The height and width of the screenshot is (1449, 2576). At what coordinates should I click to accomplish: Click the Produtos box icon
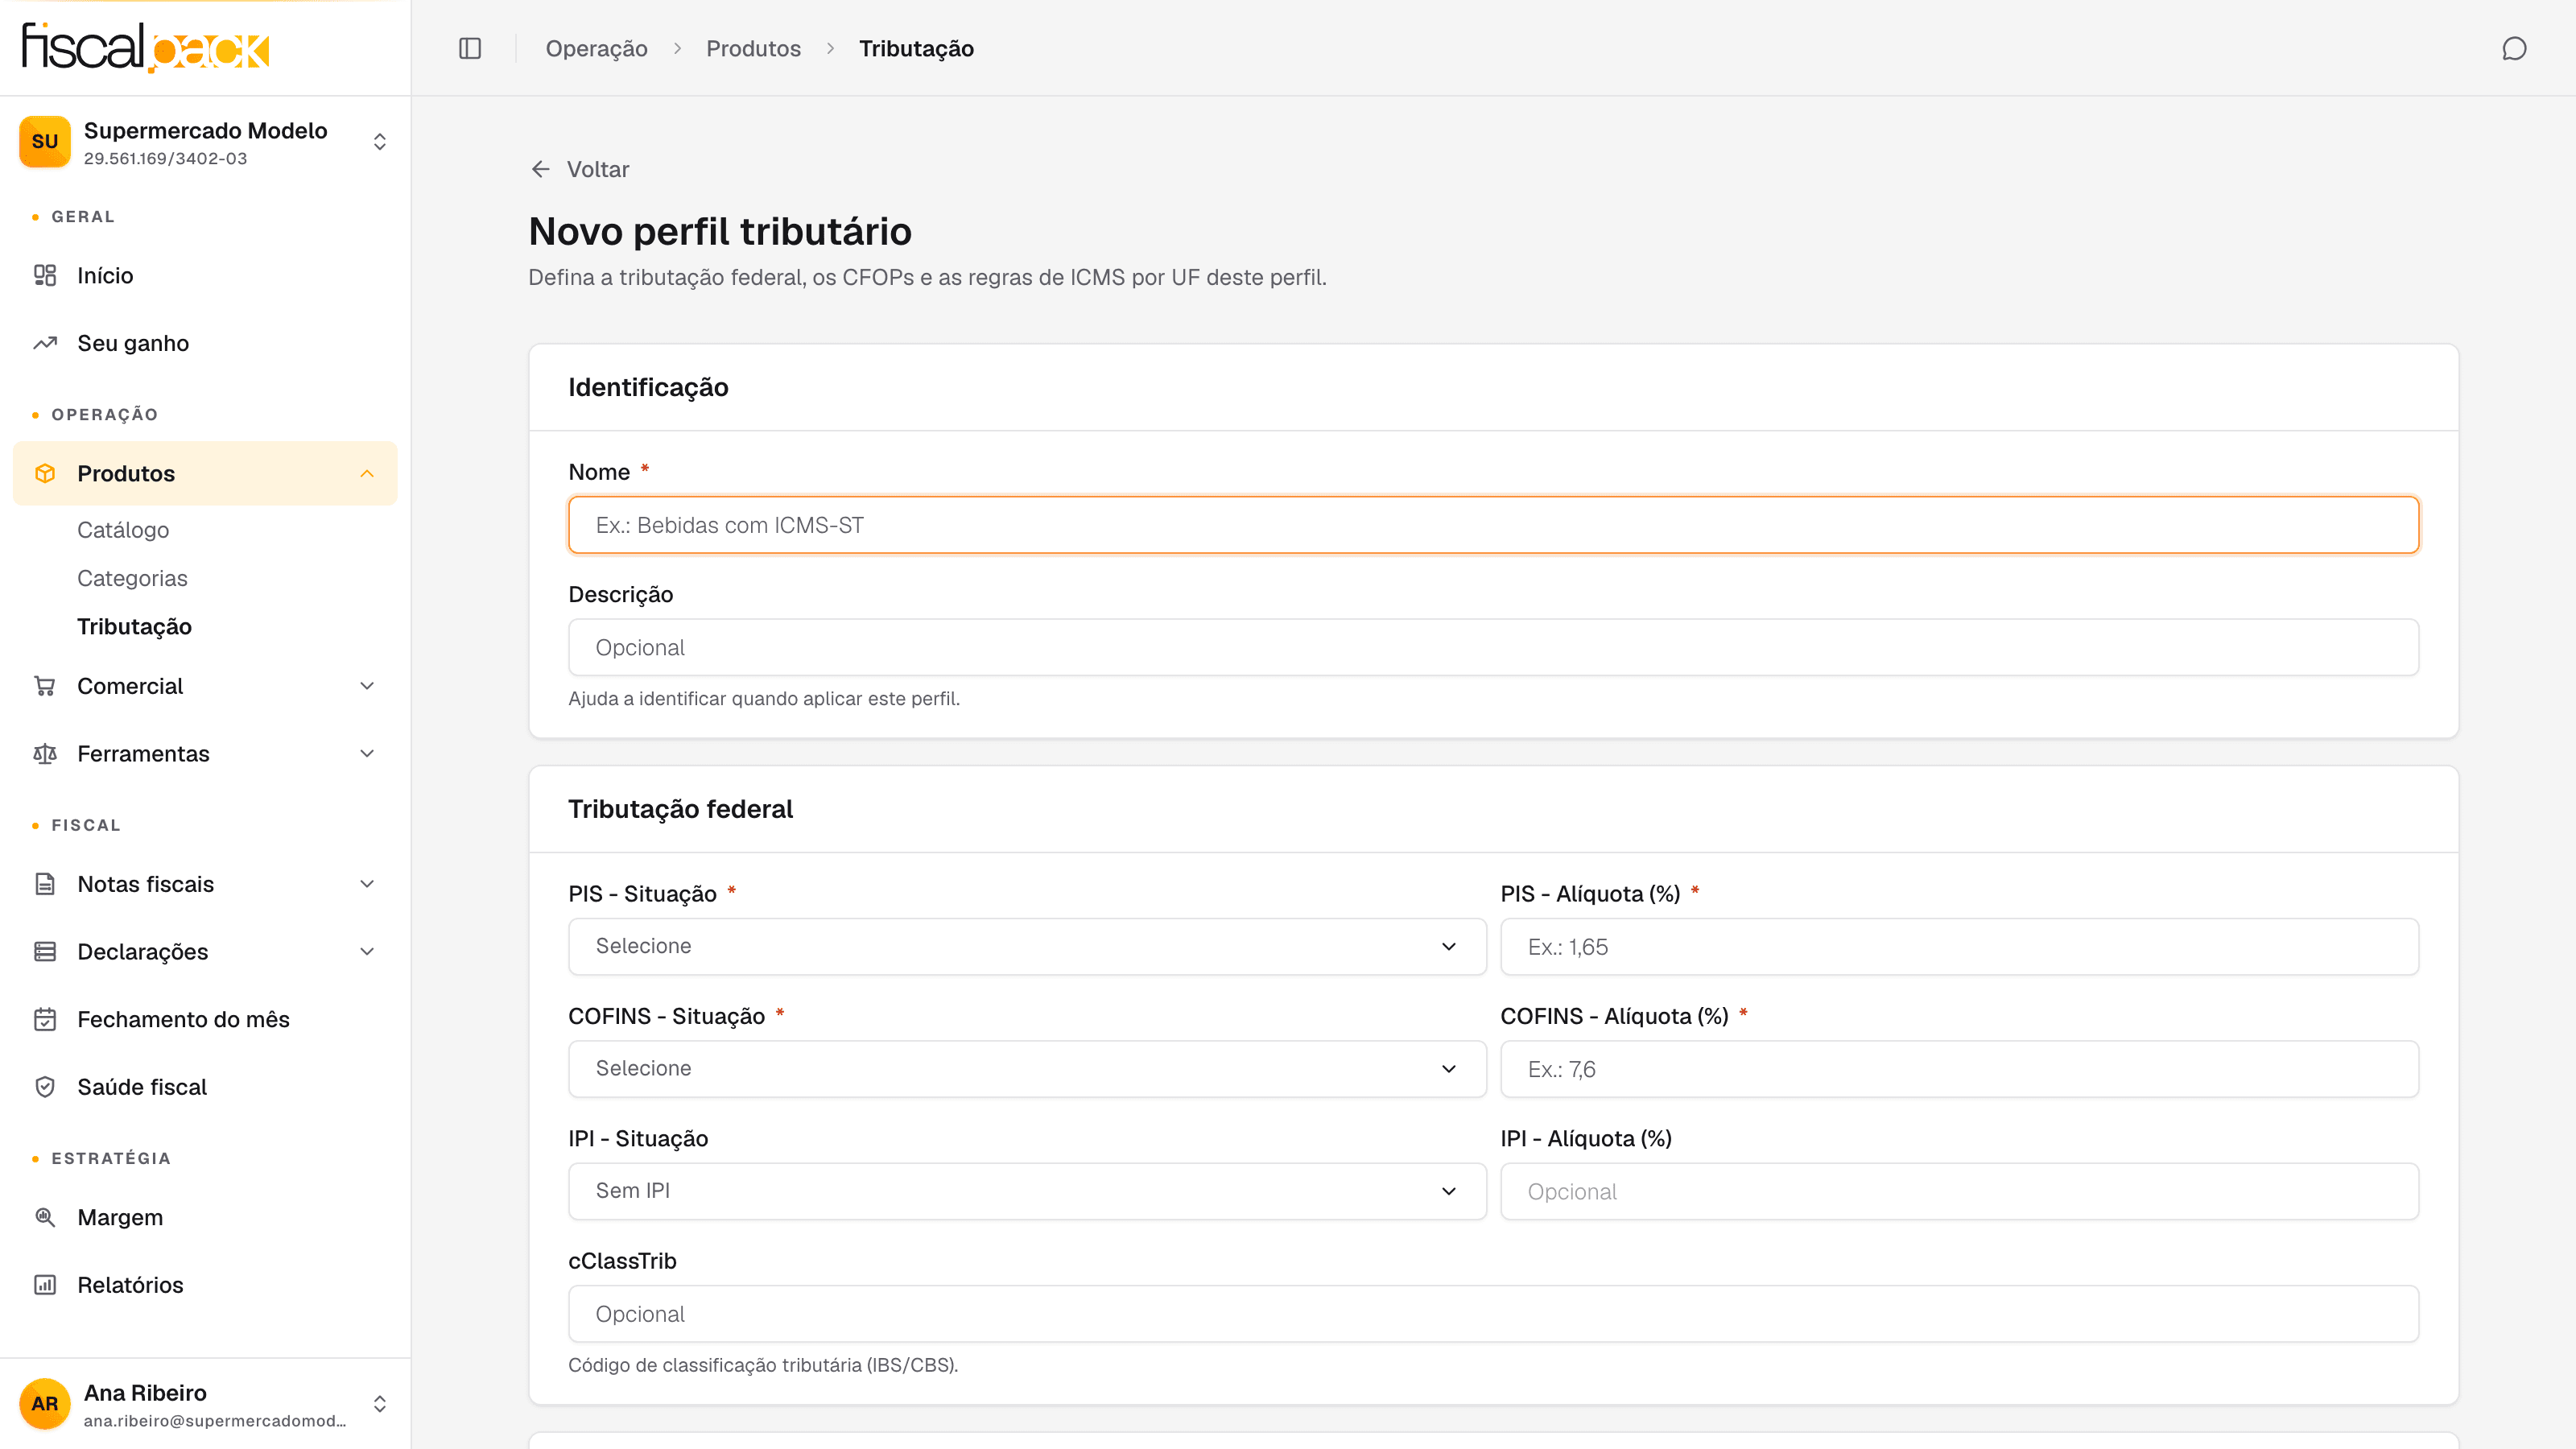(45, 473)
